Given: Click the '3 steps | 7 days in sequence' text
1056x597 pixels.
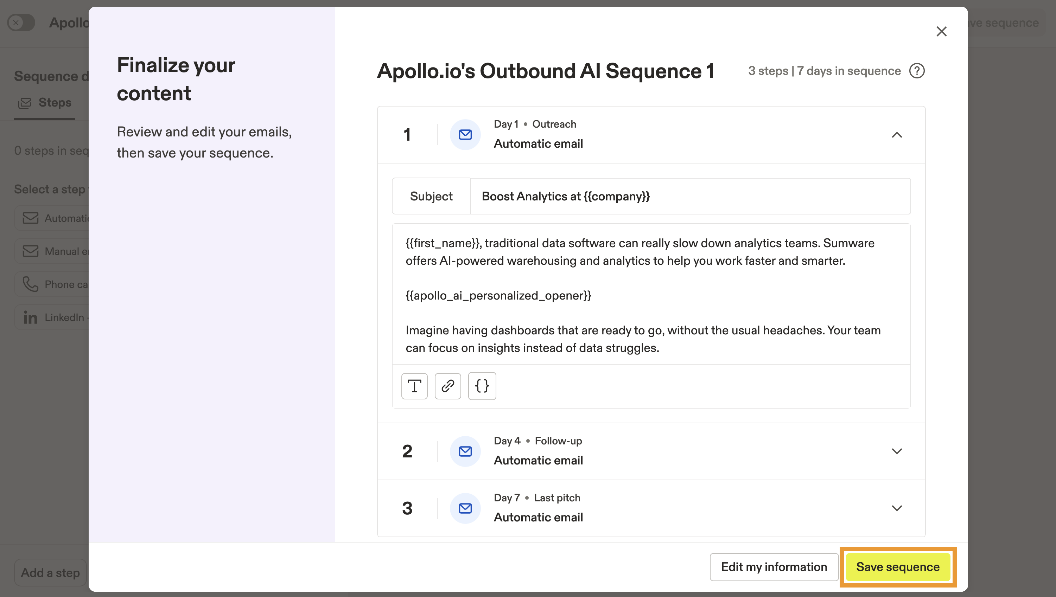Looking at the screenshot, I should (x=824, y=71).
